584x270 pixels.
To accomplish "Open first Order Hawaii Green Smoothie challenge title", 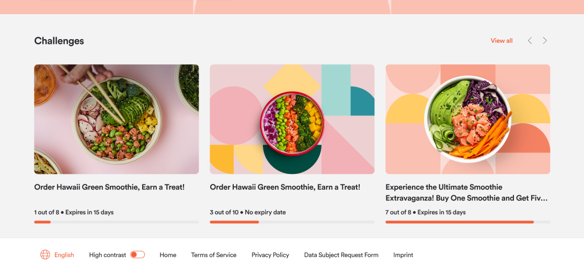I will [x=109, y=187].
